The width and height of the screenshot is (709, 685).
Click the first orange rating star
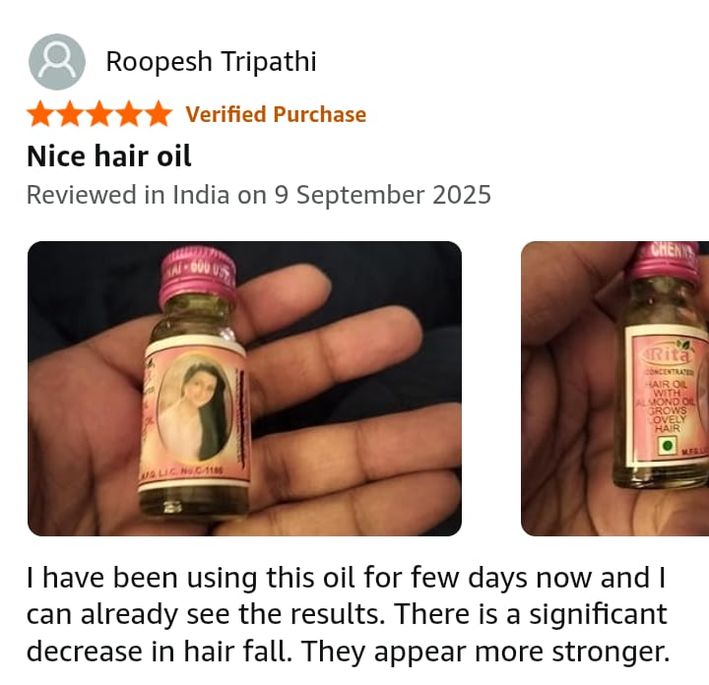click(40, 114)
